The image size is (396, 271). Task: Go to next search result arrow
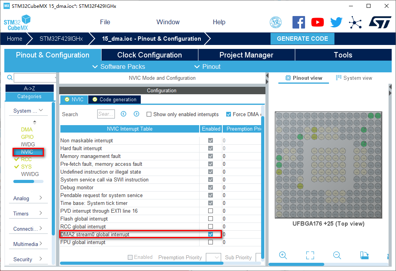(x=136, y=114)
